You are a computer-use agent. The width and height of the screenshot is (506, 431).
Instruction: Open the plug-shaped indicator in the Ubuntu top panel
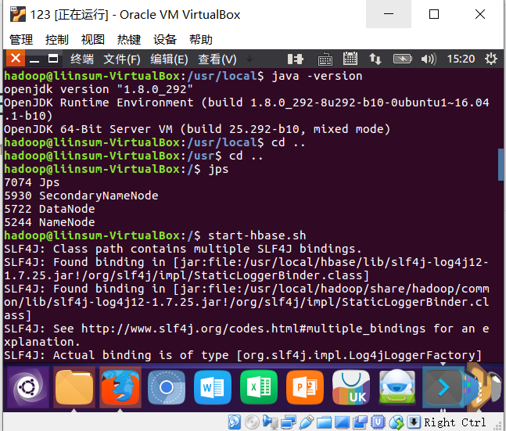296,59
